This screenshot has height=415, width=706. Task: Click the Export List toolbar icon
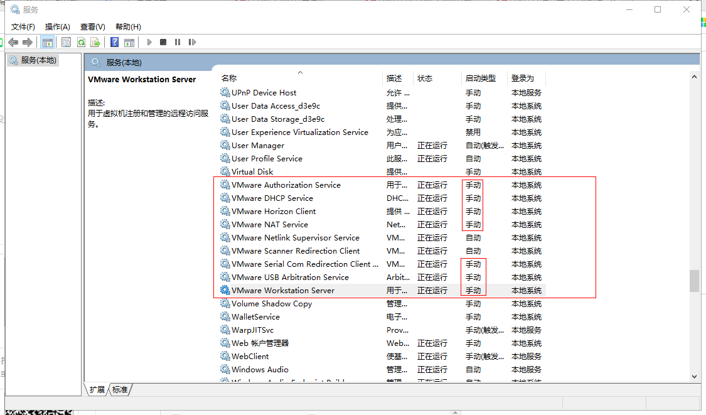[95, 42]
